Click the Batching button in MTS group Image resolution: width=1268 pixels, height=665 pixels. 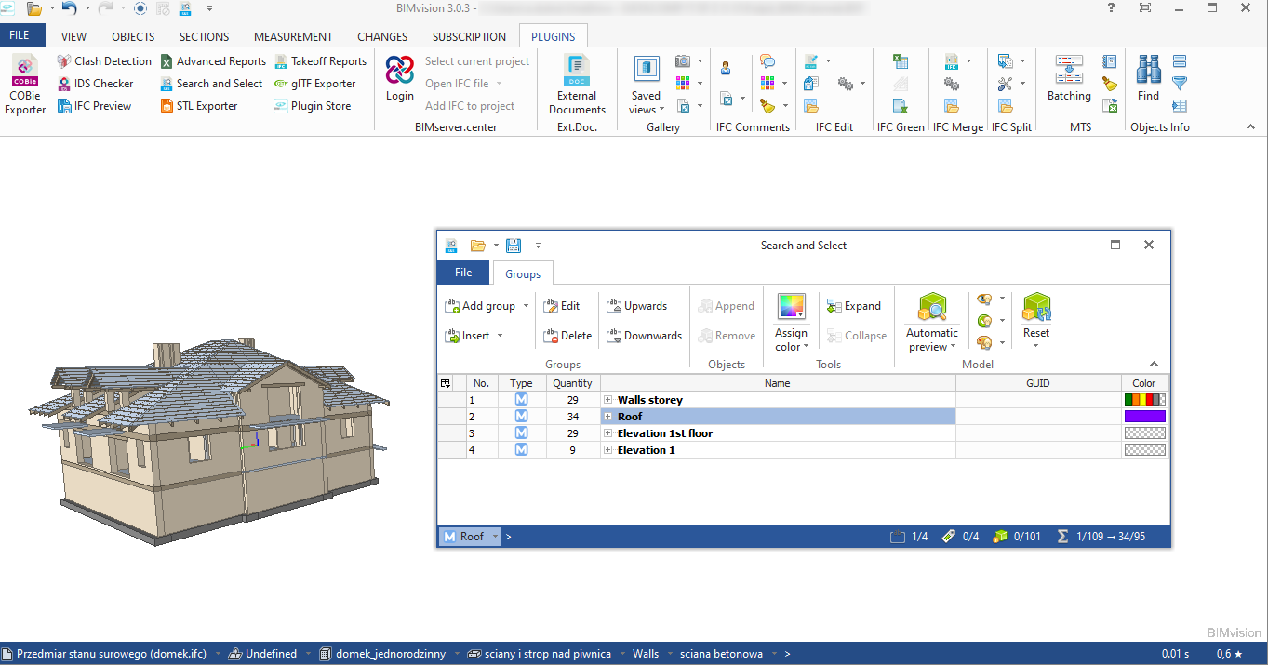point(1069,78)
